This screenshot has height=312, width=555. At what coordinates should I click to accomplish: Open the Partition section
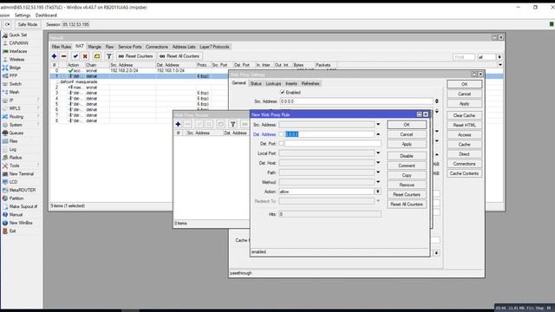(16, 198)
